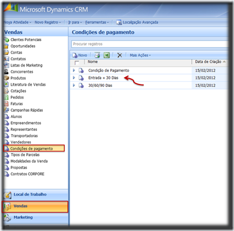
Task: Click the delete X icon in toolbar
Action: [120, 55]
